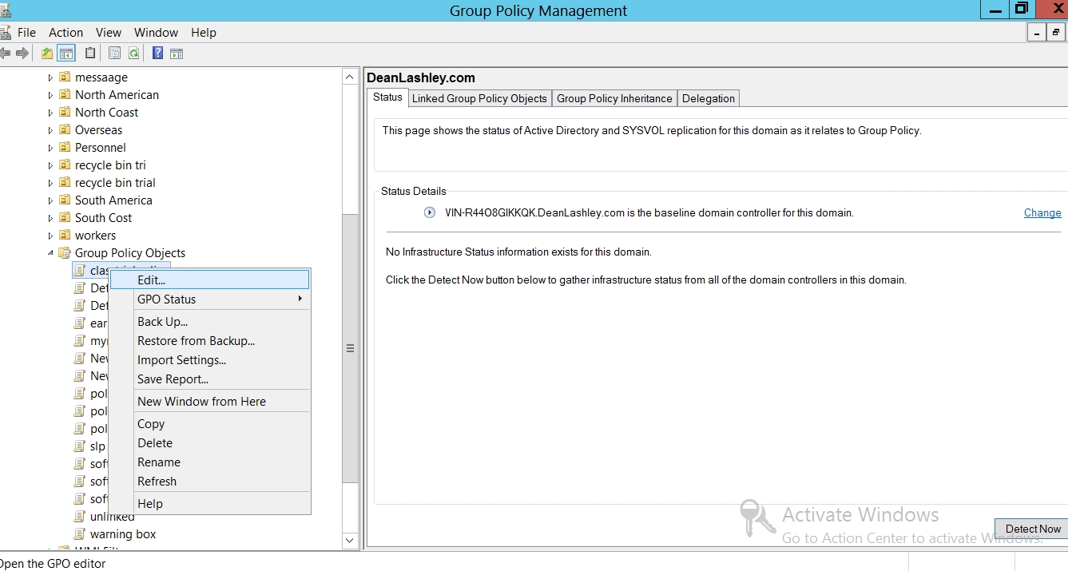Expand the messaage OU node
This screenshot has width=1068, height=571.
(50, 77)
